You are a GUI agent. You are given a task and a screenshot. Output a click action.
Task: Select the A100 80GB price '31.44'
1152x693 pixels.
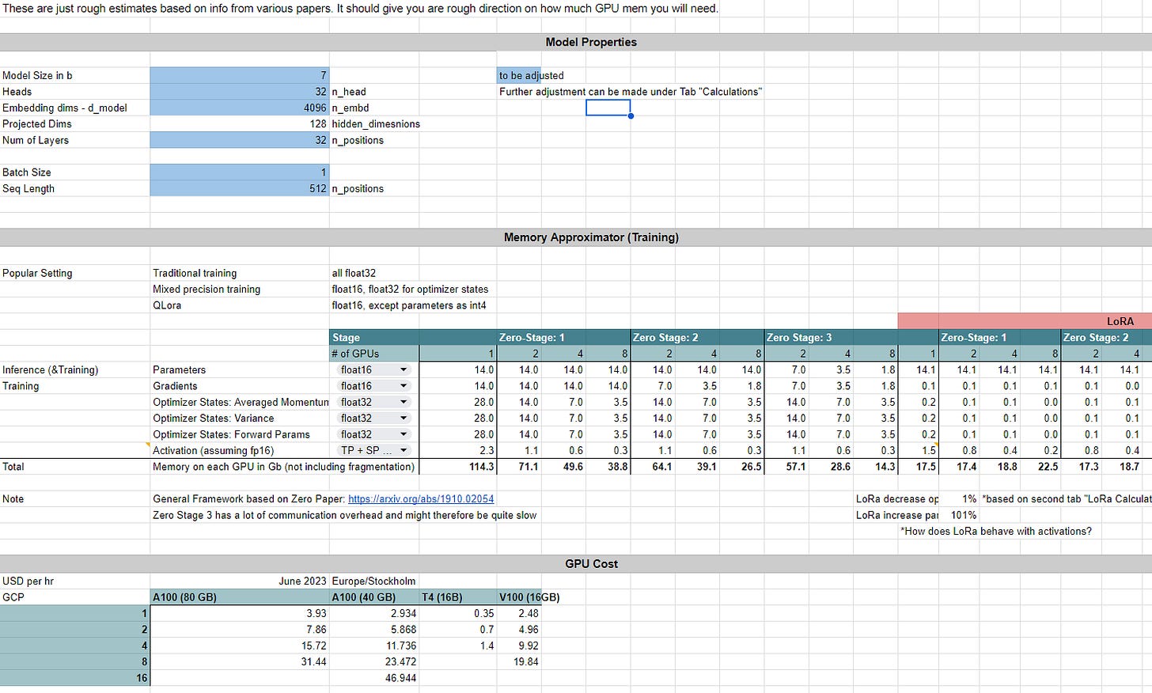coord(240,661)
